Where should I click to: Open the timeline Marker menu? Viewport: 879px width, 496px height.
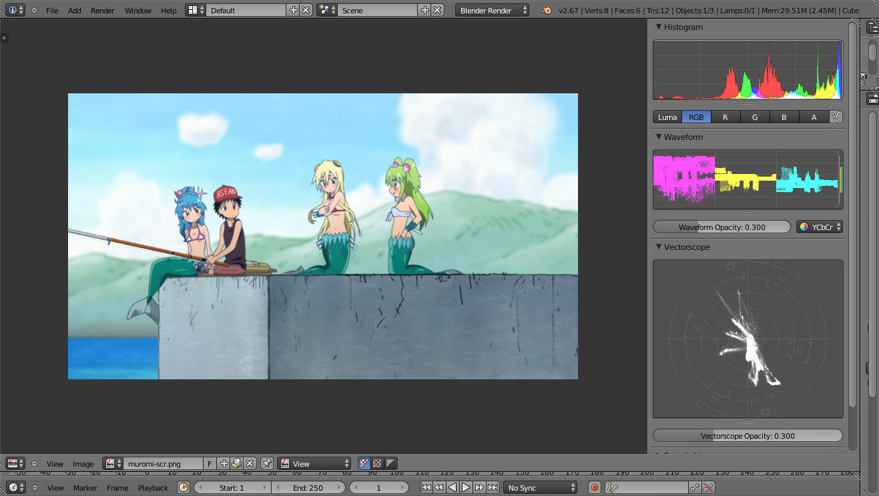[85, 488]
